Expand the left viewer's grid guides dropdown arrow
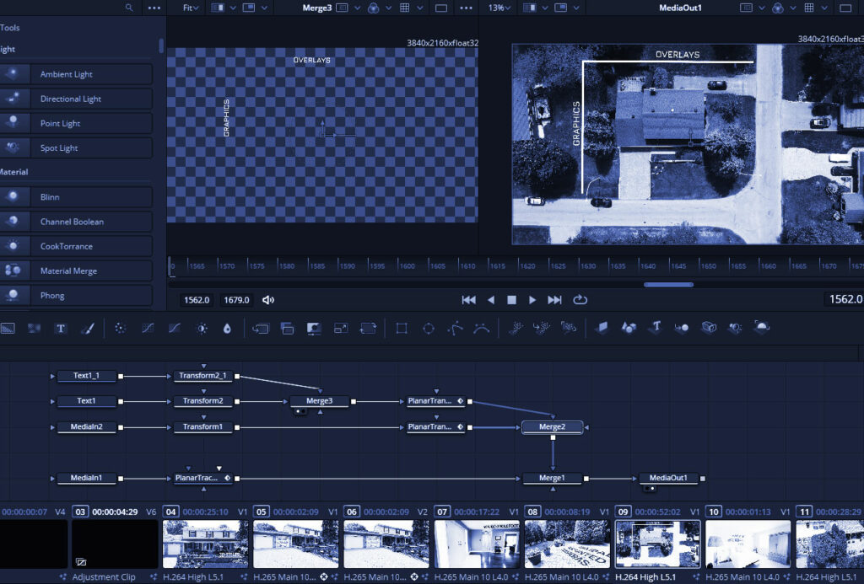The height and width of the screenshot is (584, 864). [420, 8]
